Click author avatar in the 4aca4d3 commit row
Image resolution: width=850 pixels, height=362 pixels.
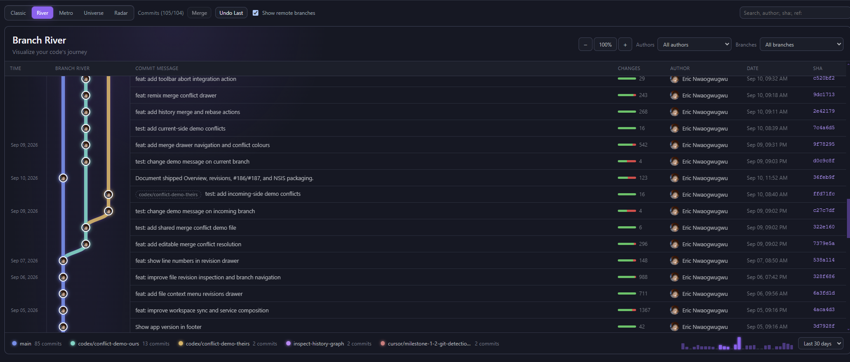pyautogui.click(x=674, y=310)
